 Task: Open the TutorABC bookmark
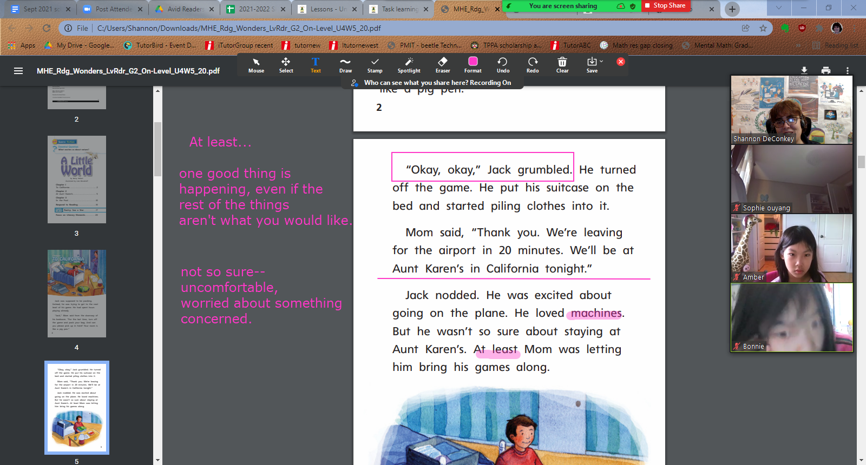click(x=571, y=45)
